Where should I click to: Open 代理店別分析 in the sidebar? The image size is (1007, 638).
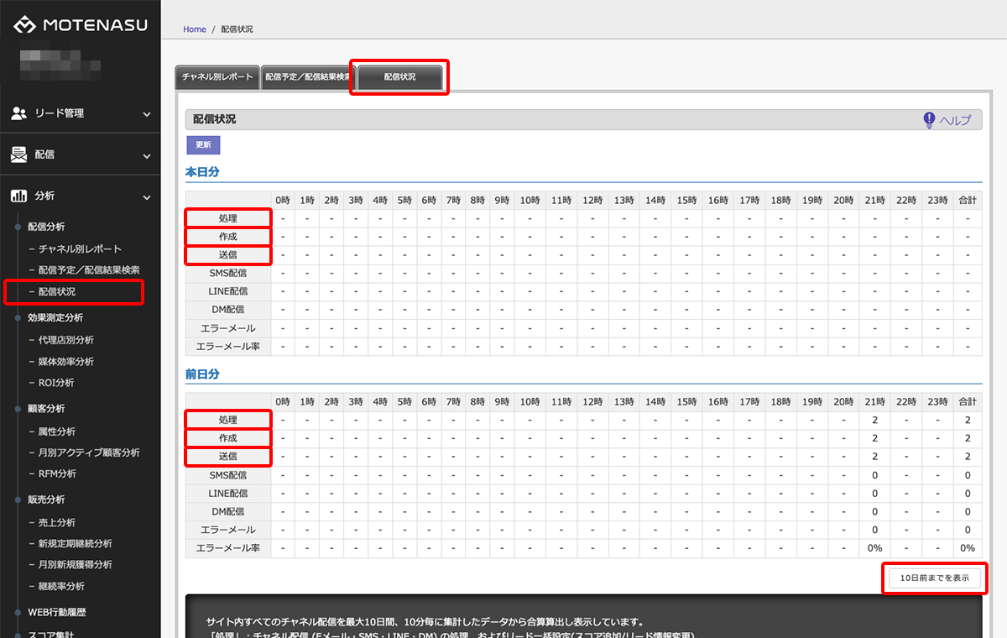(x=66, y=340)
